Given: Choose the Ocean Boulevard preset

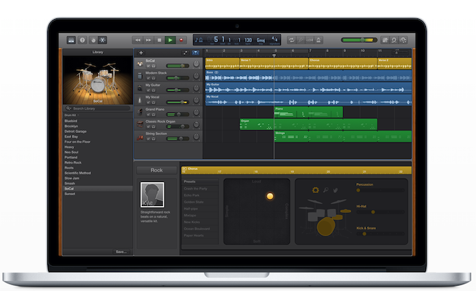Looking at the screenshot, I should (x=197, y=229).
